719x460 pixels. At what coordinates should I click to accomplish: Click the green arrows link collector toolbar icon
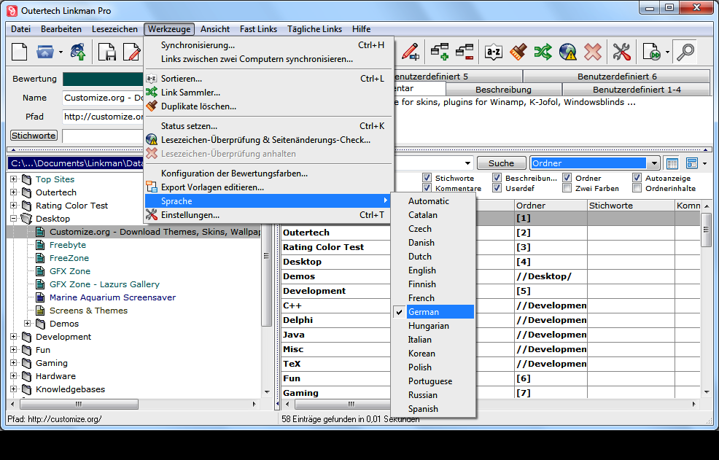(x=543, y=52)
